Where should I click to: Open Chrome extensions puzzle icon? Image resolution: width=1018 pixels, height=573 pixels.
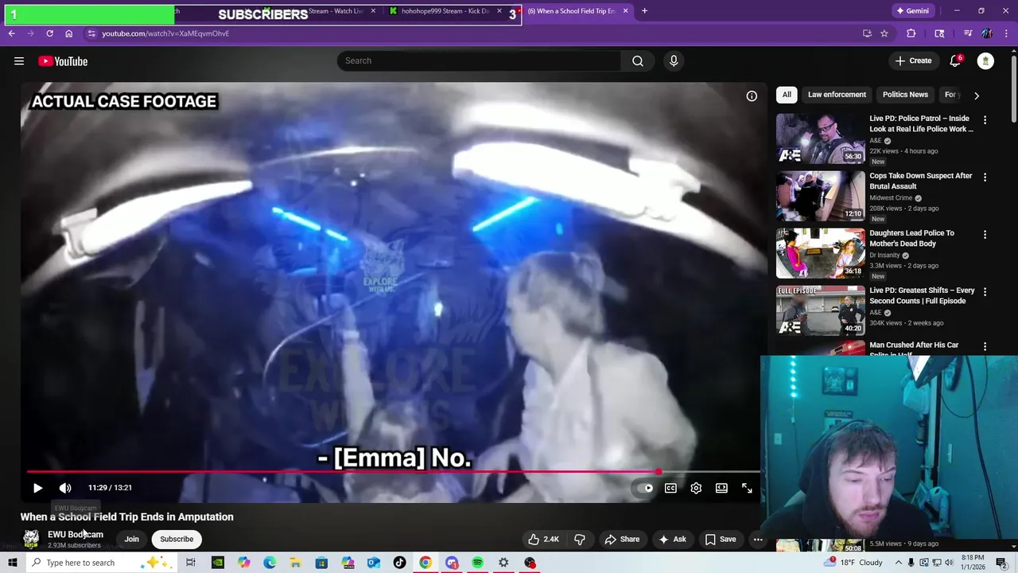click(911, 33)
